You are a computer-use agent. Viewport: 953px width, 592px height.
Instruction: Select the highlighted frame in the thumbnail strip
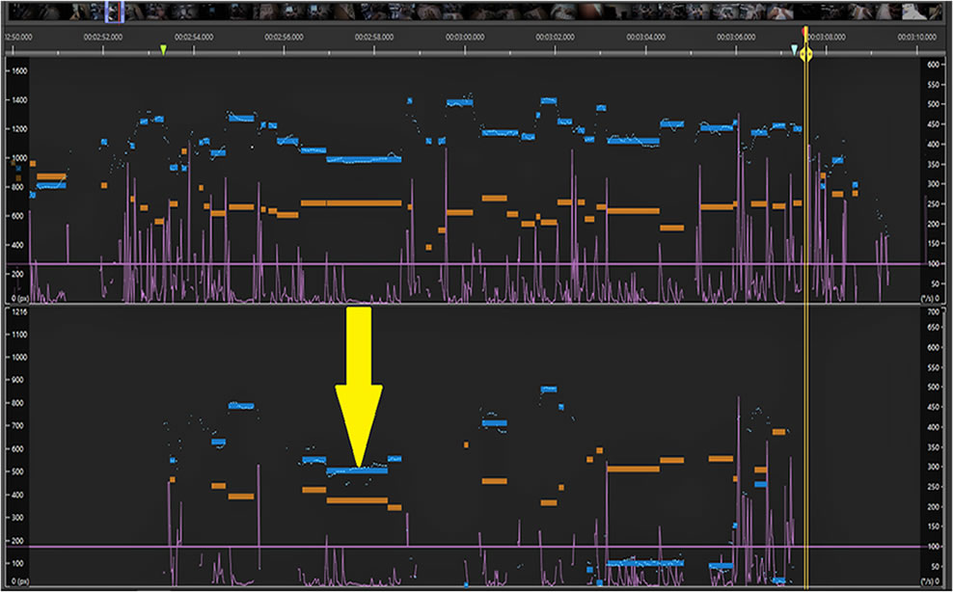(114, 12)
